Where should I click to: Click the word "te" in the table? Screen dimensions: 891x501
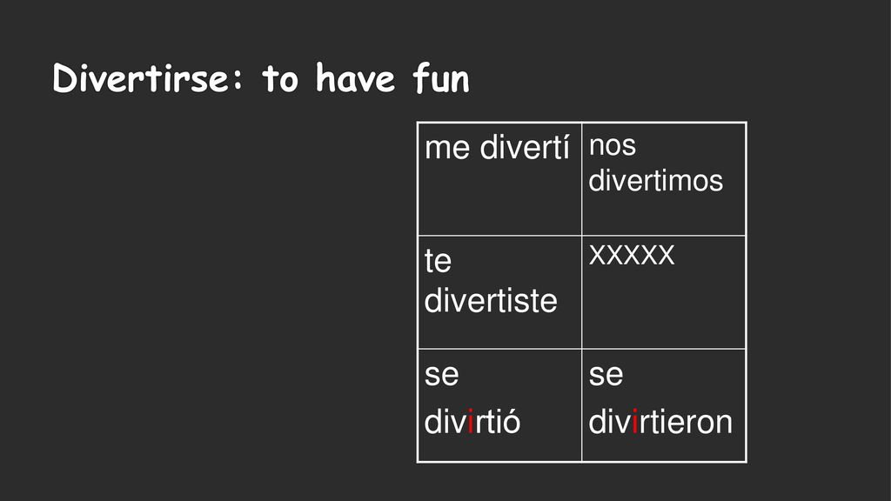(x=438, y=261)
